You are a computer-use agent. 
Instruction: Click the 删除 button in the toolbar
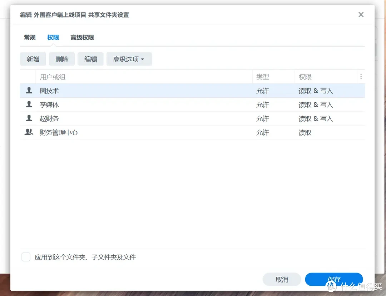point(61,59)
